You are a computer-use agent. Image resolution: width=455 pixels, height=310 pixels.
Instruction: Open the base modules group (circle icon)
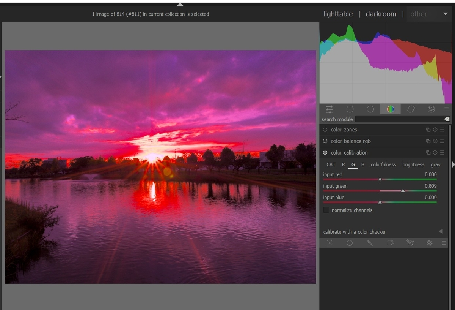[370, 109]
